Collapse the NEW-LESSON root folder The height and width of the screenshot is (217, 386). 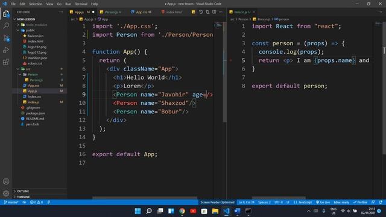pos(26,19)
